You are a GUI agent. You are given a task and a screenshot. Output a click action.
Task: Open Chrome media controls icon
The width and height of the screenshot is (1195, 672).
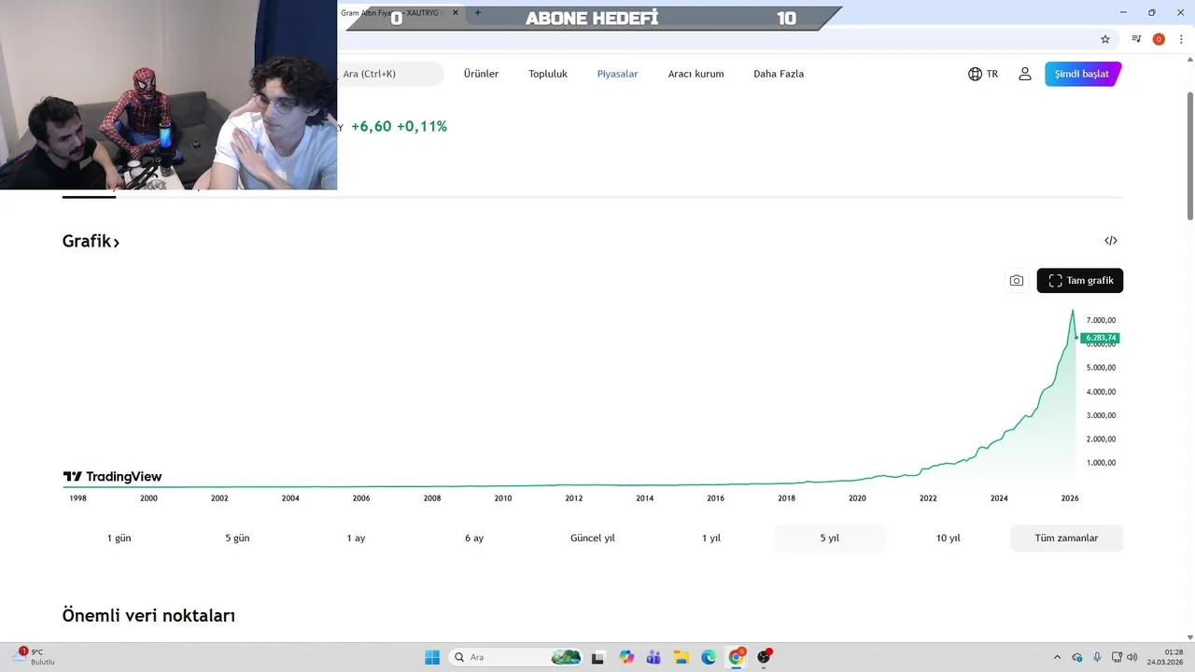click(1136, 39)
